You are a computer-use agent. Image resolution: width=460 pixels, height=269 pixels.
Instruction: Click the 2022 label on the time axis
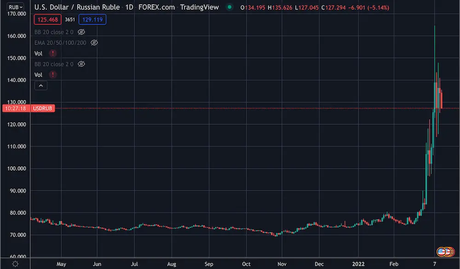[x=358, y=264]
